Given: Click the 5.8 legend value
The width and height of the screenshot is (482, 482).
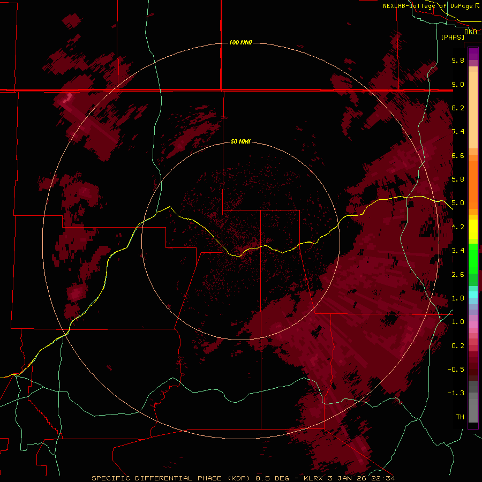Looking at the screenshot, I should coord(458,179).
